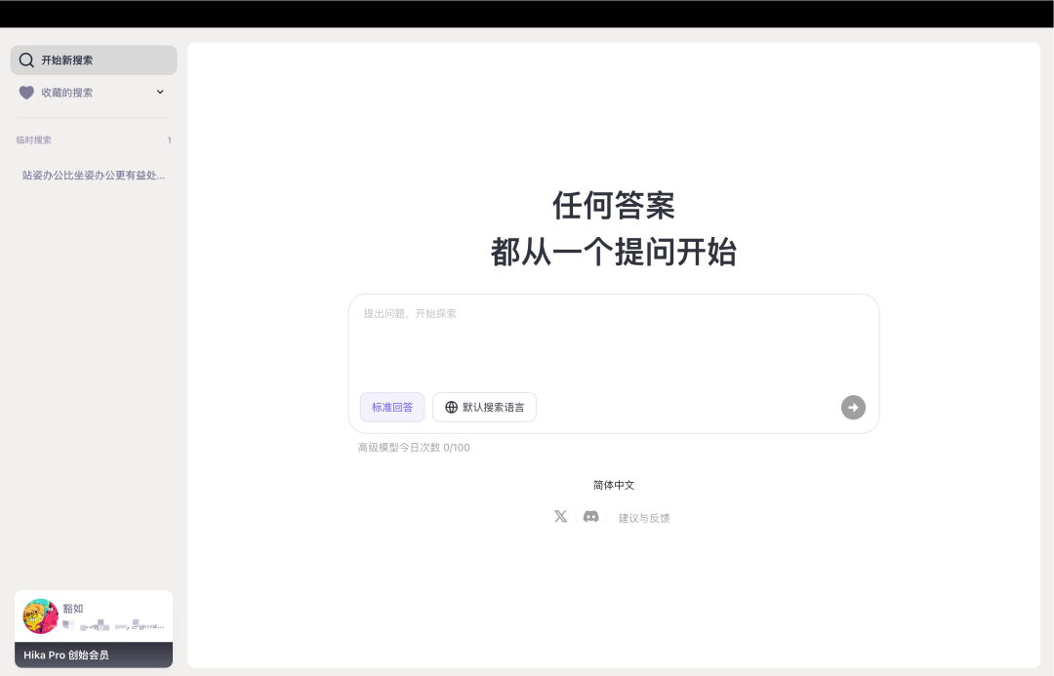
Task: Check the 高级模型今日次数 0/100 usage counter
Action: click(414, 447)
